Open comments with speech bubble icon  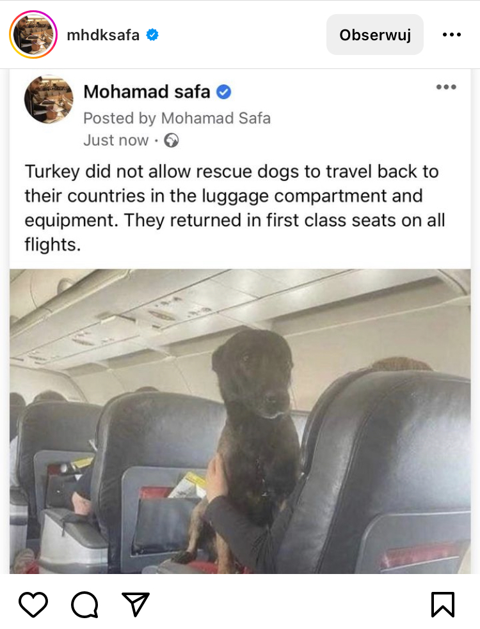tap(84, 604)
